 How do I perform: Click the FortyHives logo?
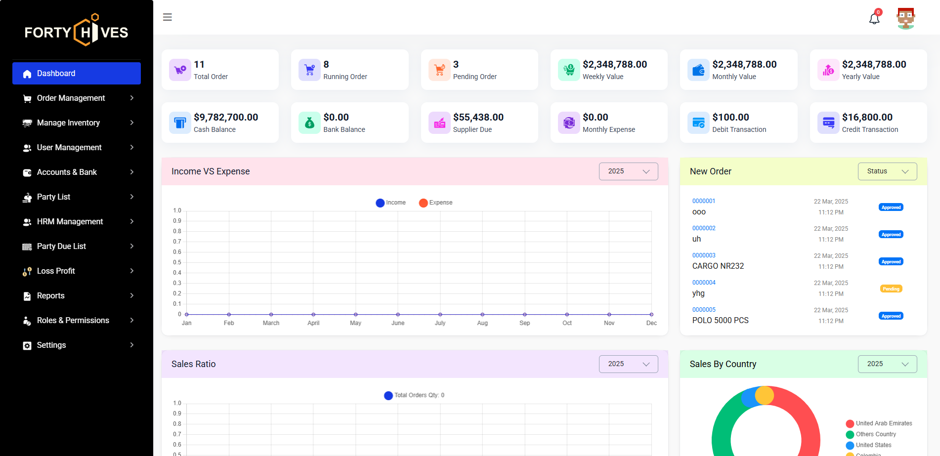coord(77,31)
